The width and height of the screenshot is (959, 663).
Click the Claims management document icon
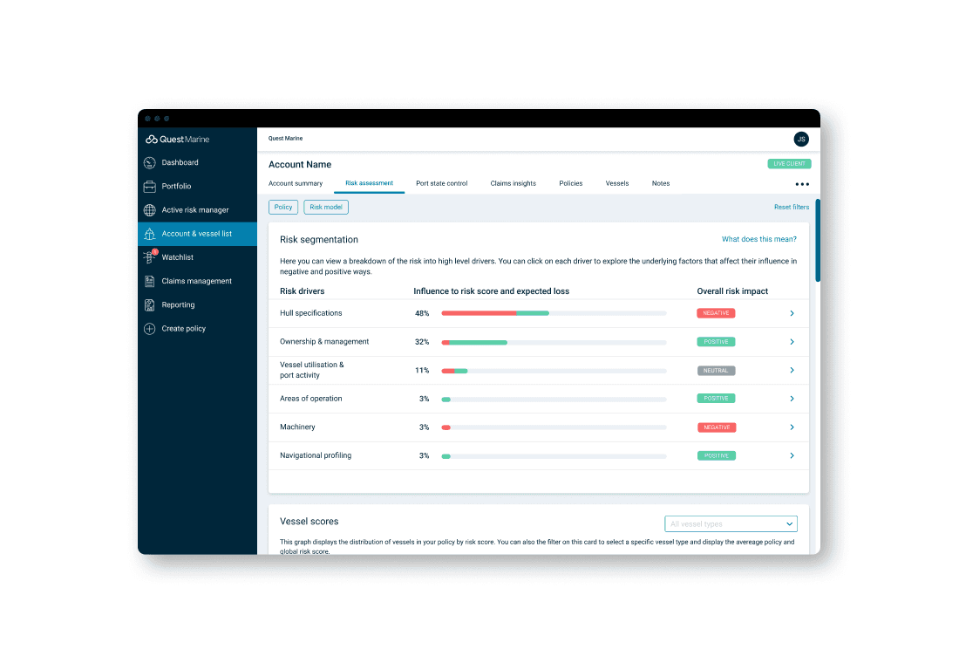(x=149, y=281)
